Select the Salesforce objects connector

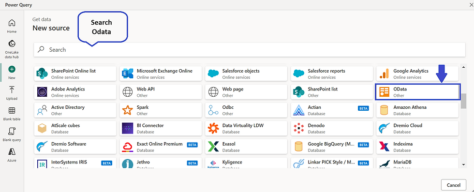coord(246,74)
